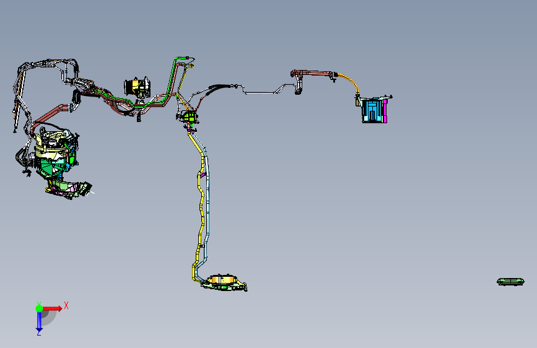Click the blue Z axis arrow on triad
This screenshot has height=348, width=537.
(39, 322)
